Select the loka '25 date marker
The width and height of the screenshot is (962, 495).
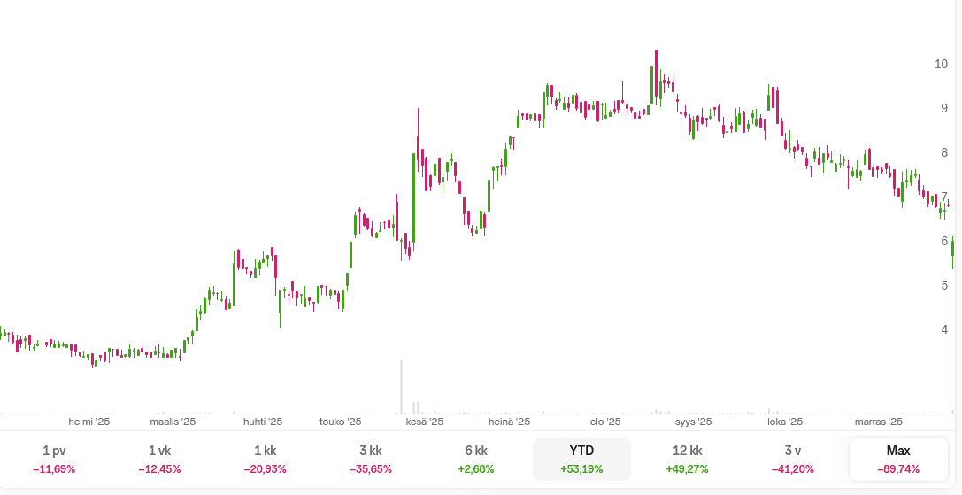pos(785,422)
